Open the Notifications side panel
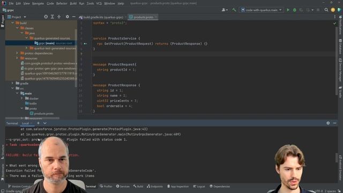 tap(340, 25)
